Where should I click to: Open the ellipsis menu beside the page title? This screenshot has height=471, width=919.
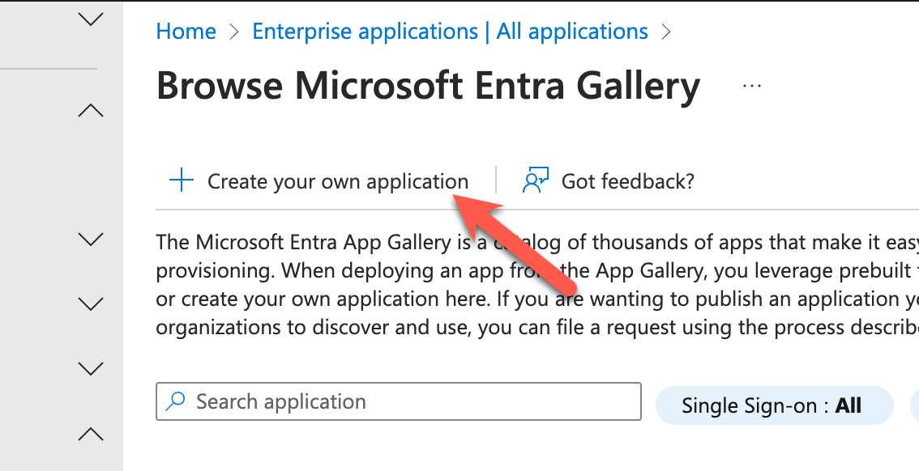[x=752, y=87]
